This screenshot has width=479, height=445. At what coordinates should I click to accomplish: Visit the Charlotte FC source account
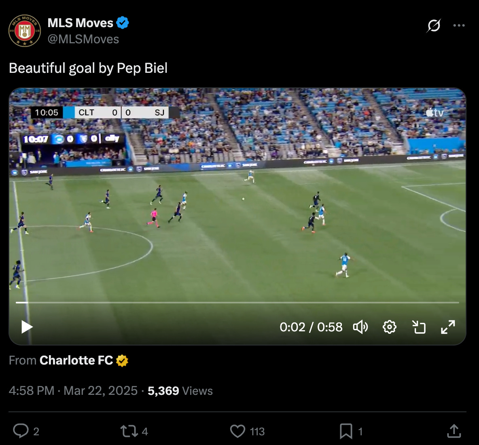tap(76, 360)
